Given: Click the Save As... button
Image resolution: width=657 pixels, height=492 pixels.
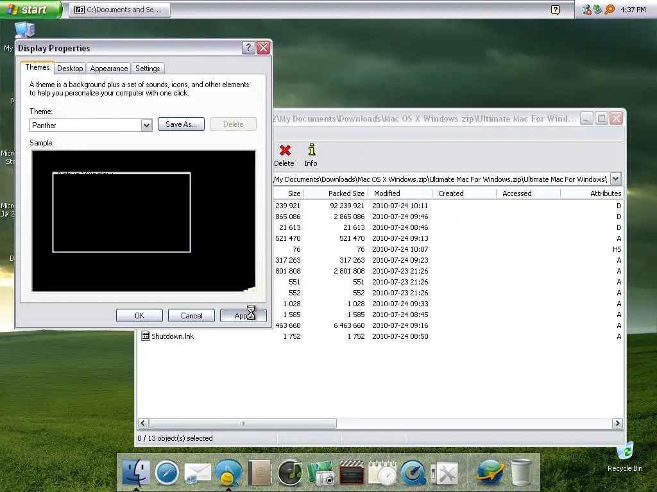Looking at the screenshot, I should click(181, 124).
